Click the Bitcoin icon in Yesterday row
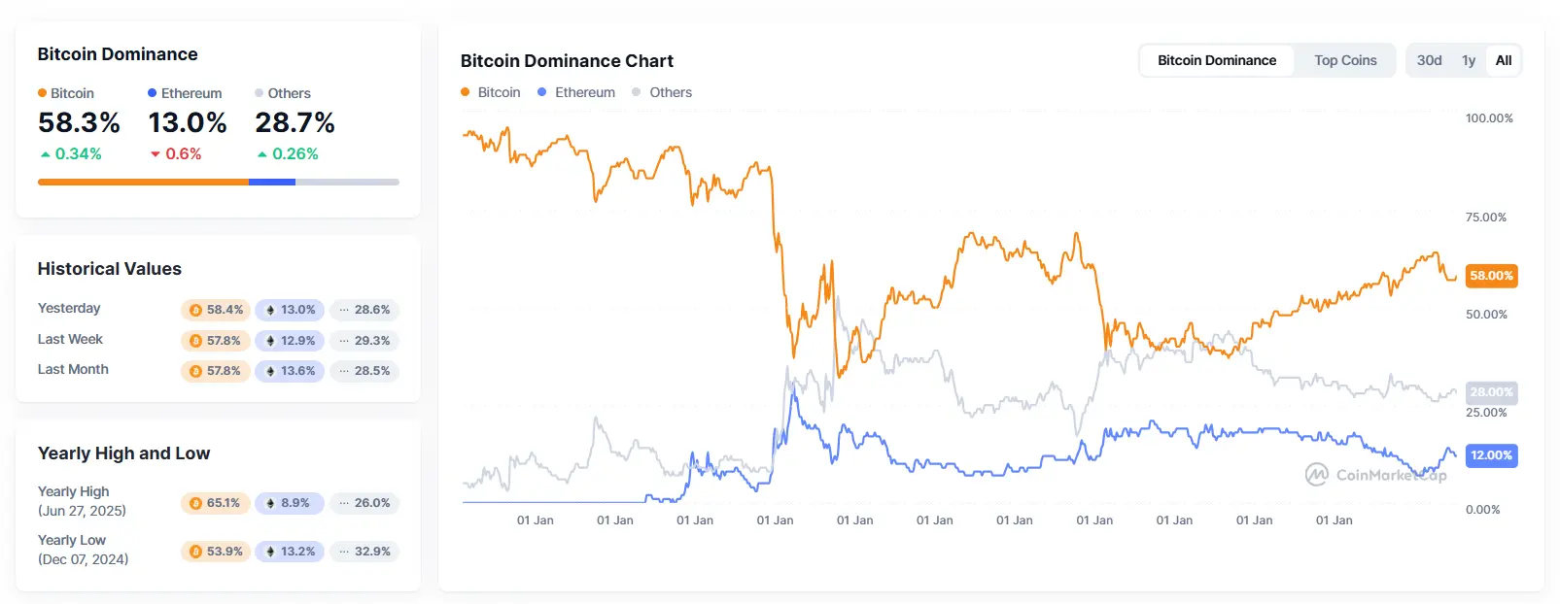Image resolution: width=1560 pixels, height=604 pixels. (195, 310)
